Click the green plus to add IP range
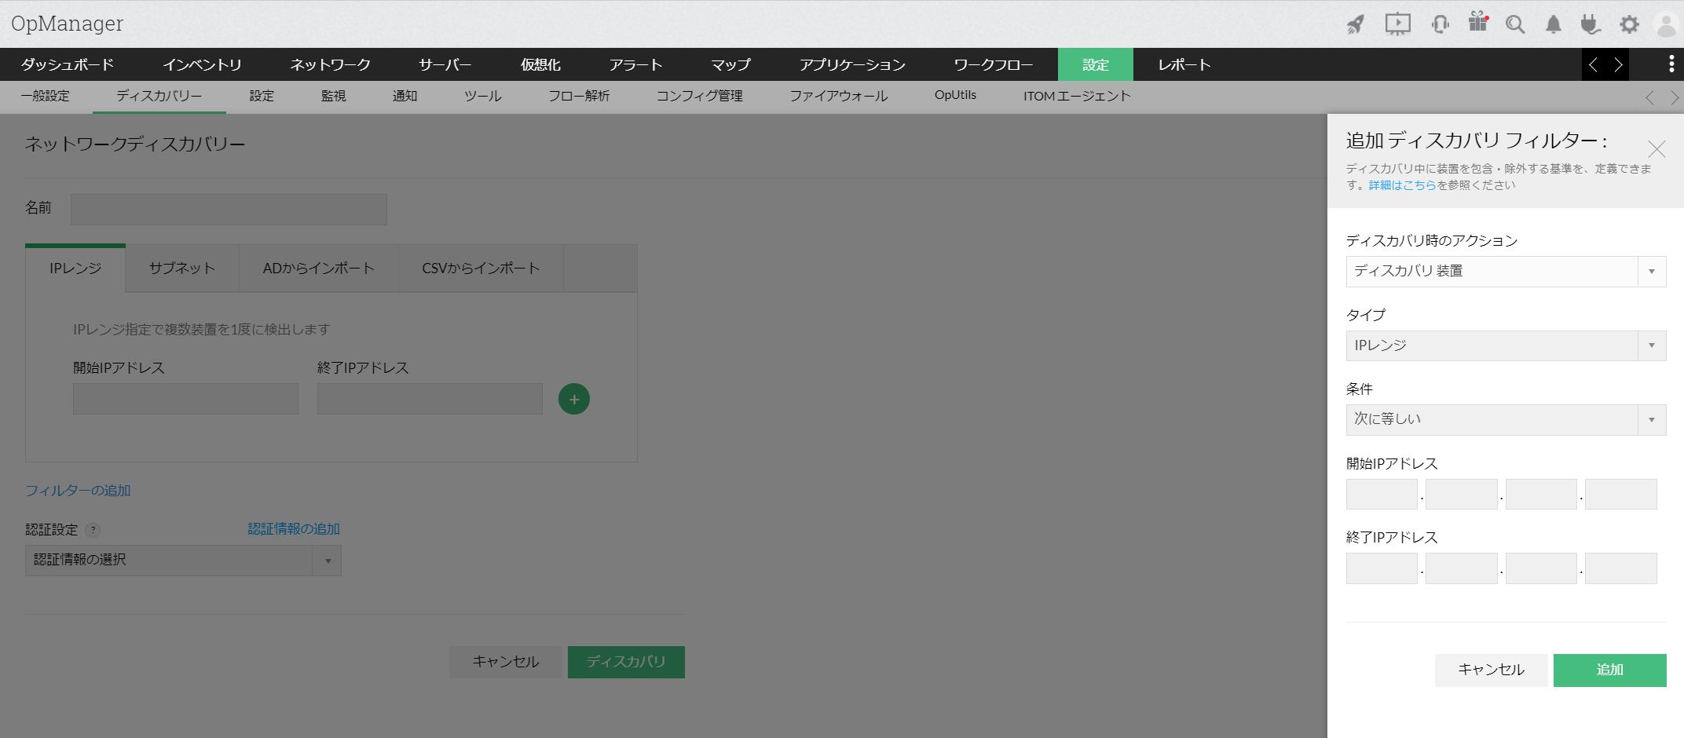The image size is (1684, 738). [x=573, y=399]
